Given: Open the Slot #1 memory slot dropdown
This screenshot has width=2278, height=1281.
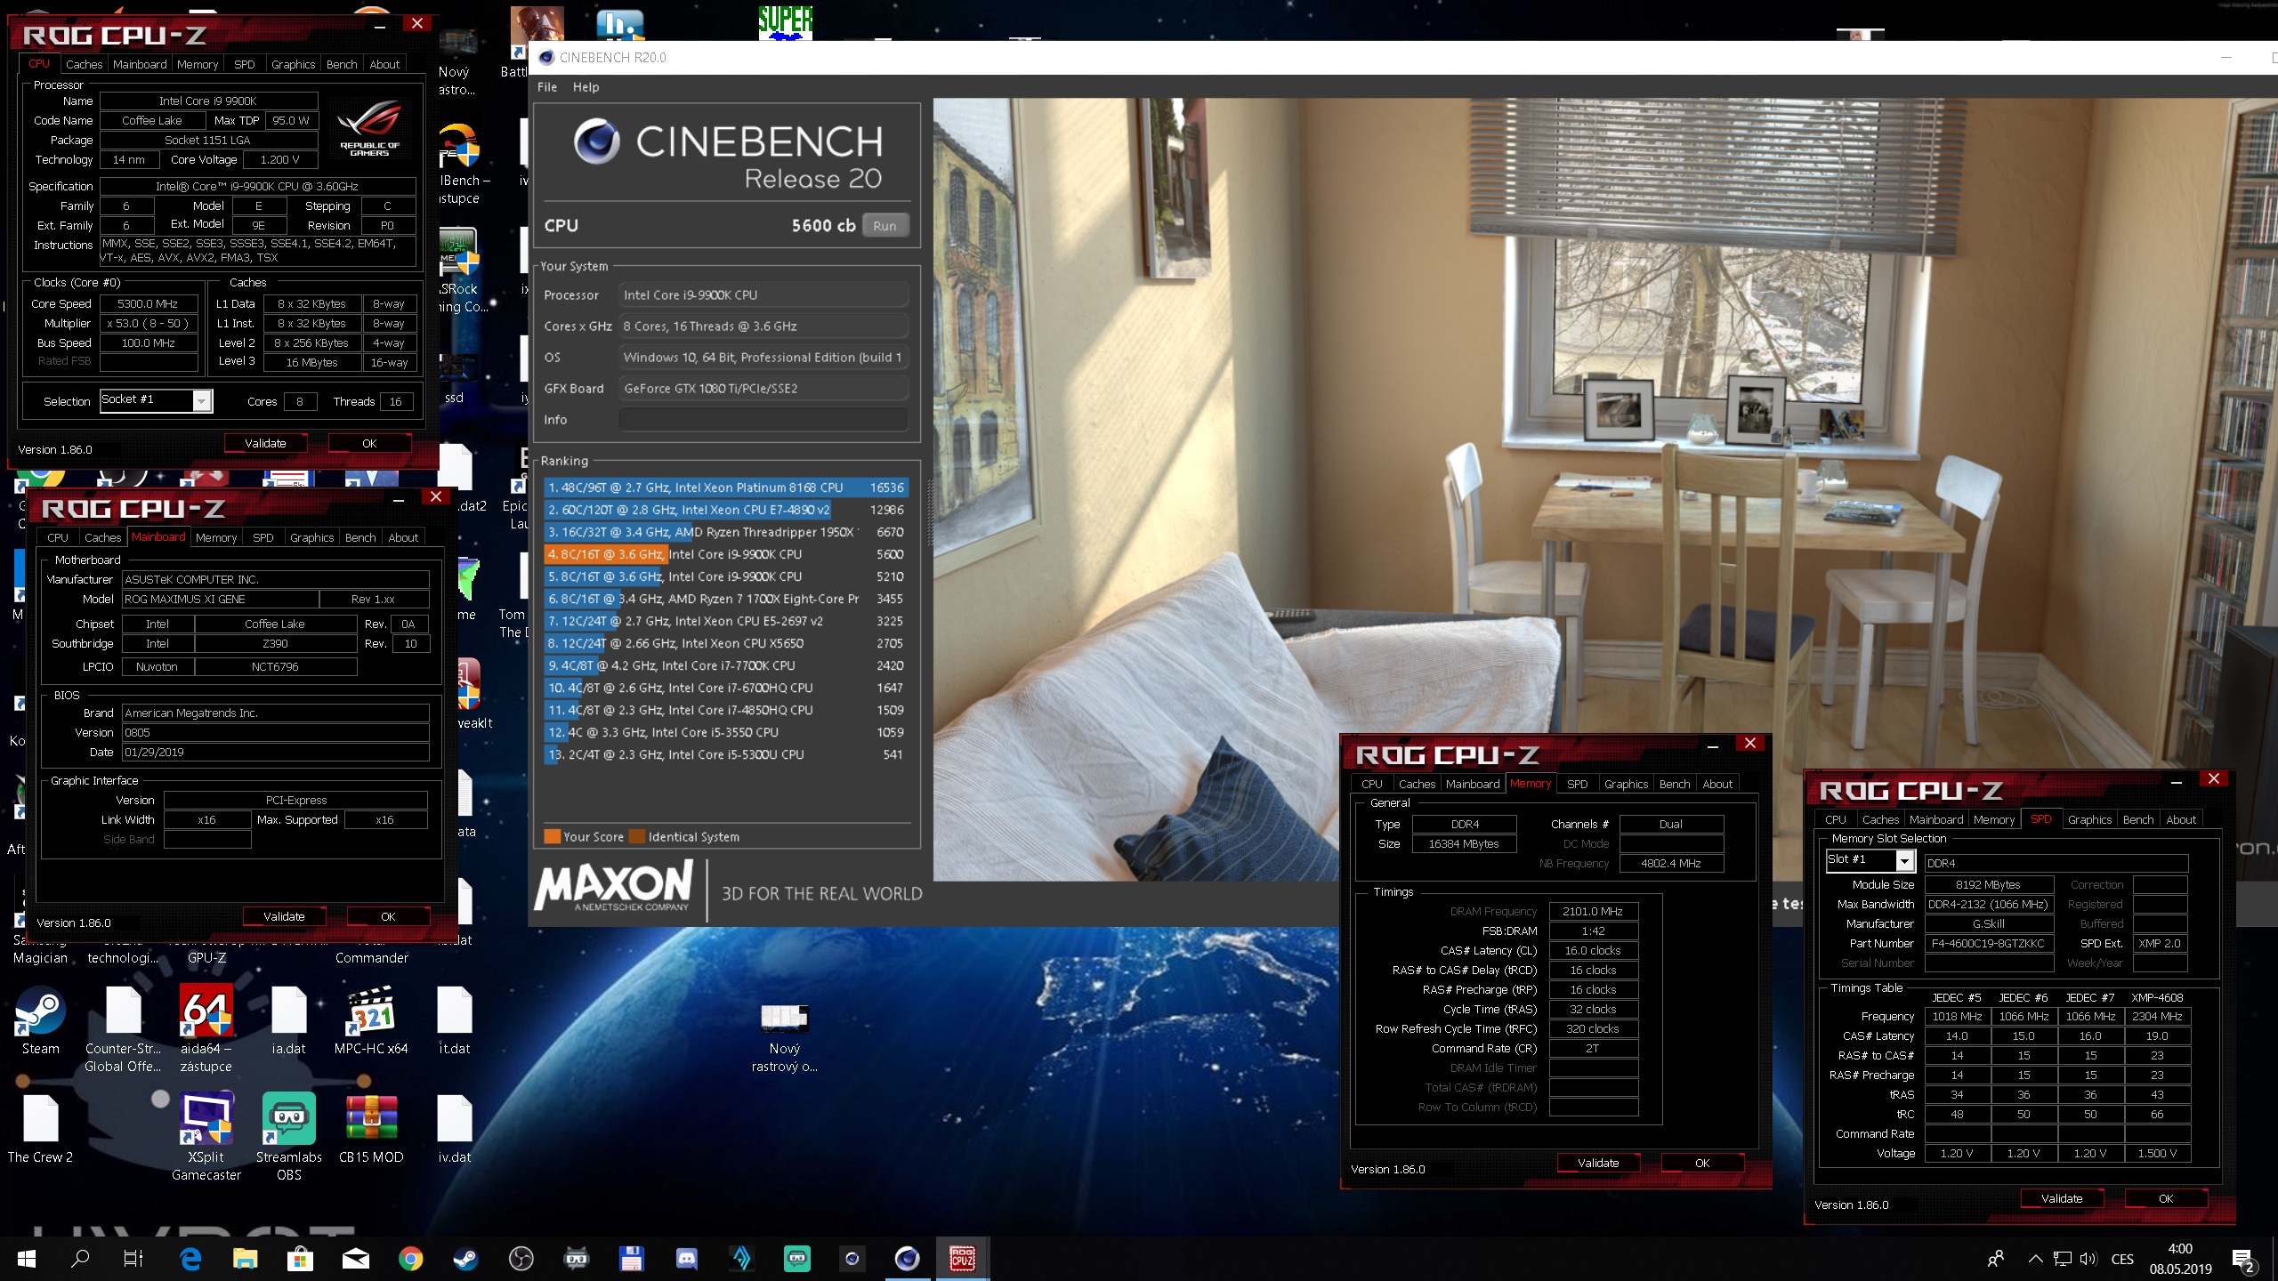Looking at the screenshot, I should (x=1870, y=860).
